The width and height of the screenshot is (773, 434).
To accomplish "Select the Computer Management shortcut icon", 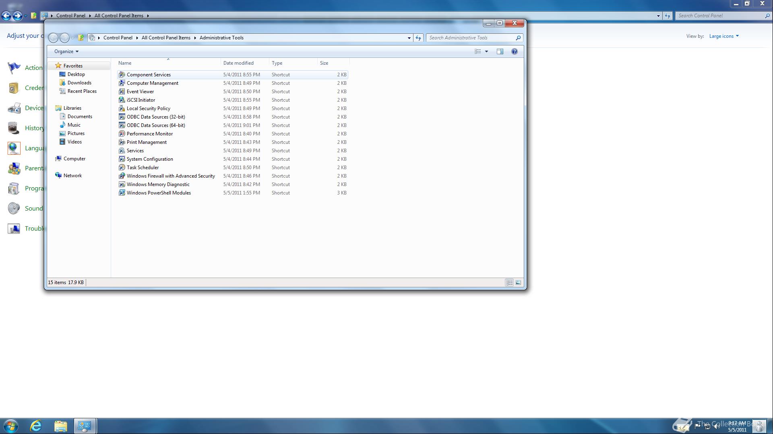I will pyautogui.click(x=122, y=83).
